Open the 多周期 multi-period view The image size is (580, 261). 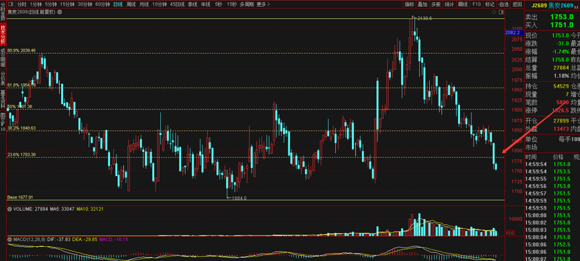pos(246,5)
